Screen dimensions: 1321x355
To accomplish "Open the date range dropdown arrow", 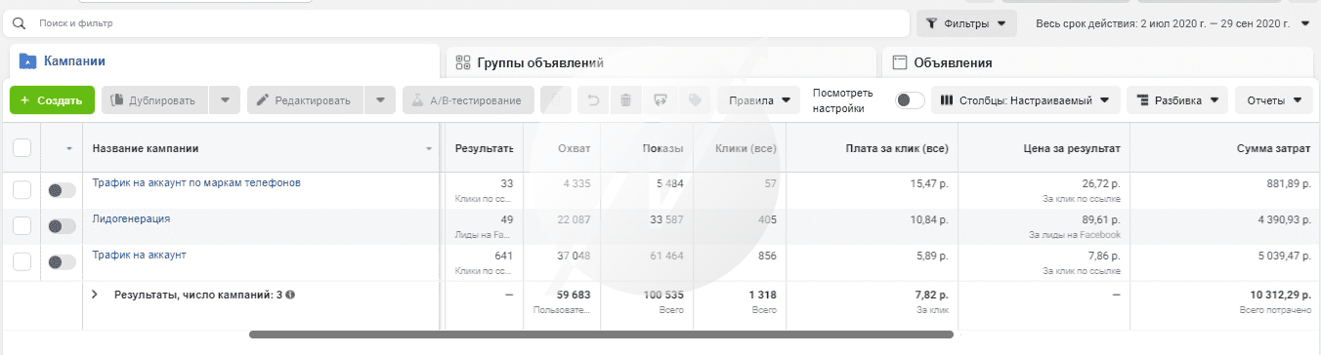I will (1304, 23).
